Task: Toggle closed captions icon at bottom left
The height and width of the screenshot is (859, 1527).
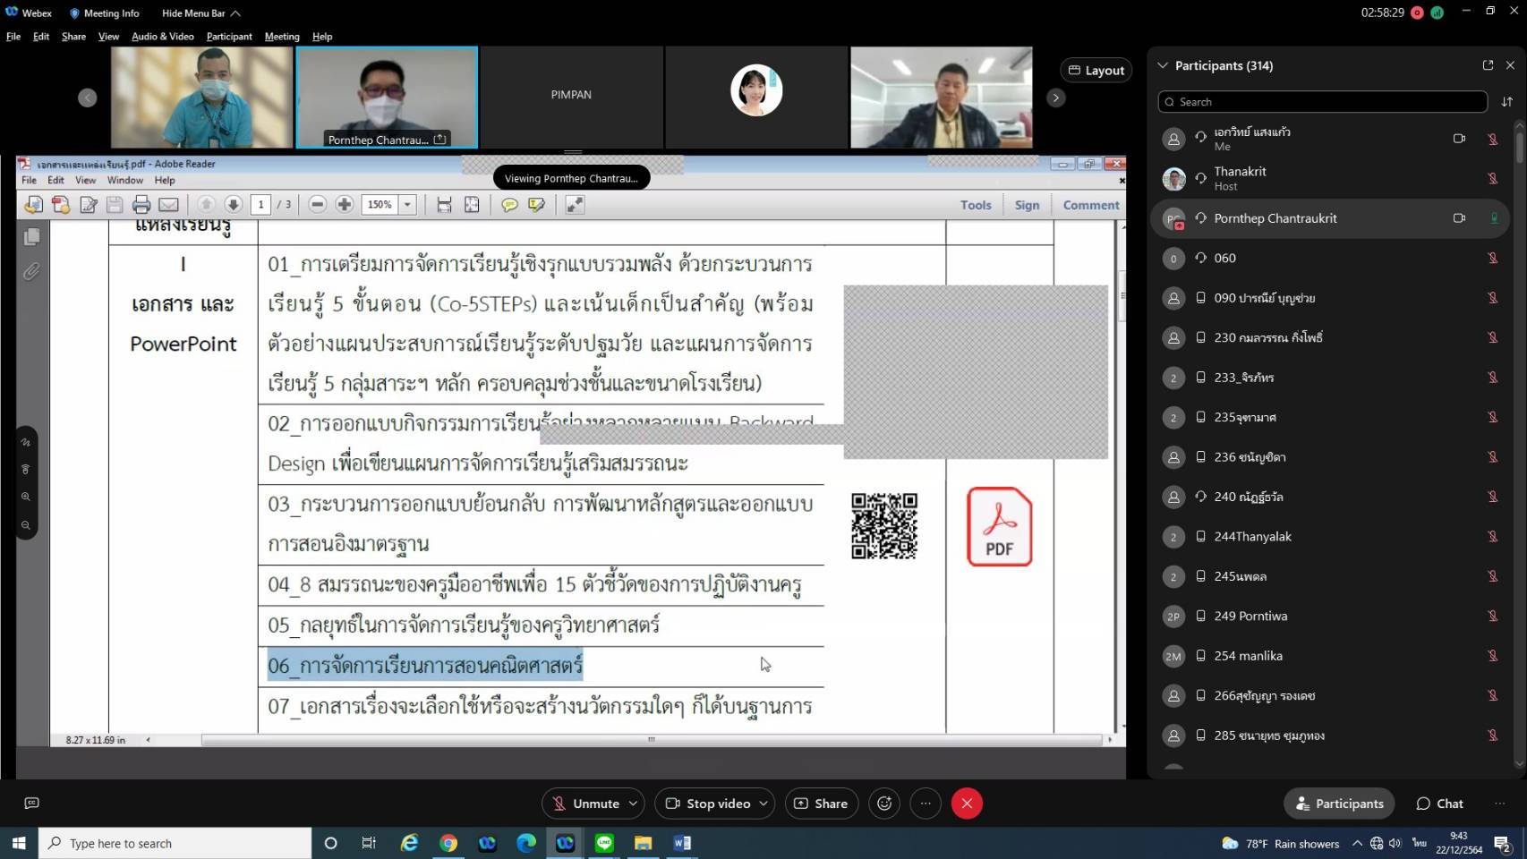Action: coord(31,804)
